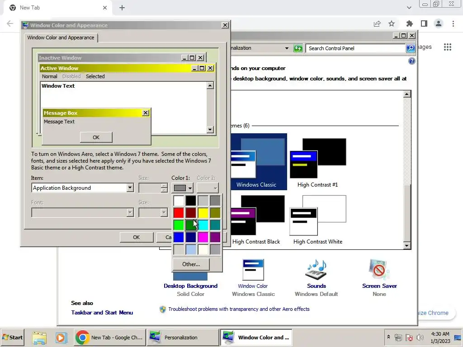Click the green refresh button in address bar
The width and height of the screenshot is (463, 347).
[298, 48]
